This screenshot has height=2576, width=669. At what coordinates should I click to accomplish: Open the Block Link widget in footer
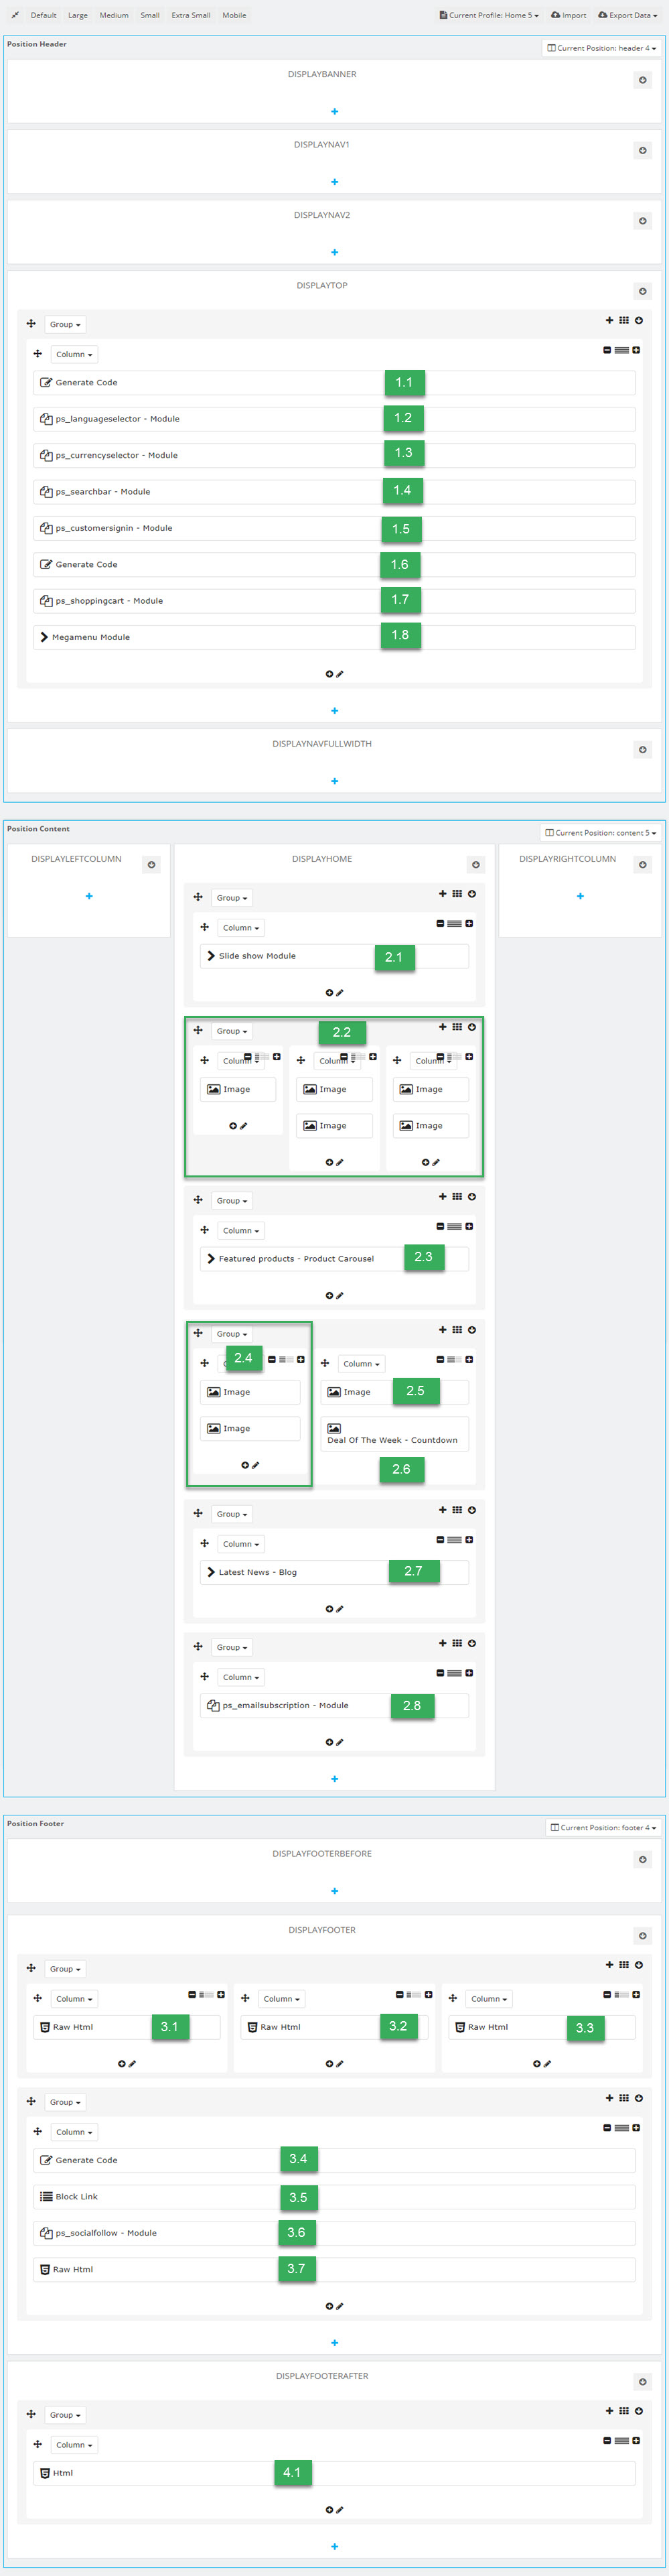tap(76, 2197)
